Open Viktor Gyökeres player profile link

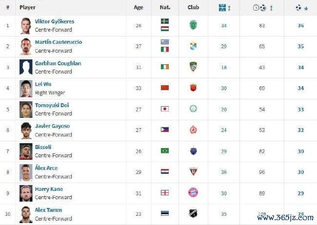click(55, 21)
